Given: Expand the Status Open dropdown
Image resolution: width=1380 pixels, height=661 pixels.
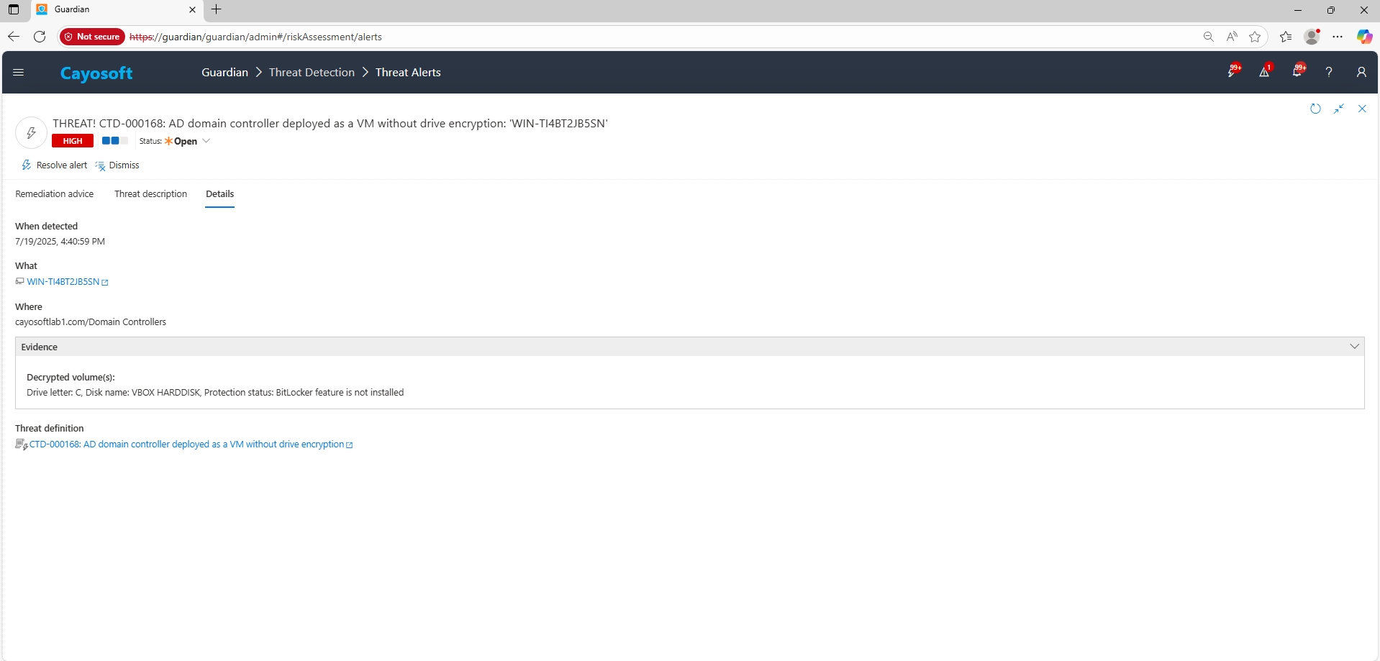Looking at the screenshot, I should (206, 141).
